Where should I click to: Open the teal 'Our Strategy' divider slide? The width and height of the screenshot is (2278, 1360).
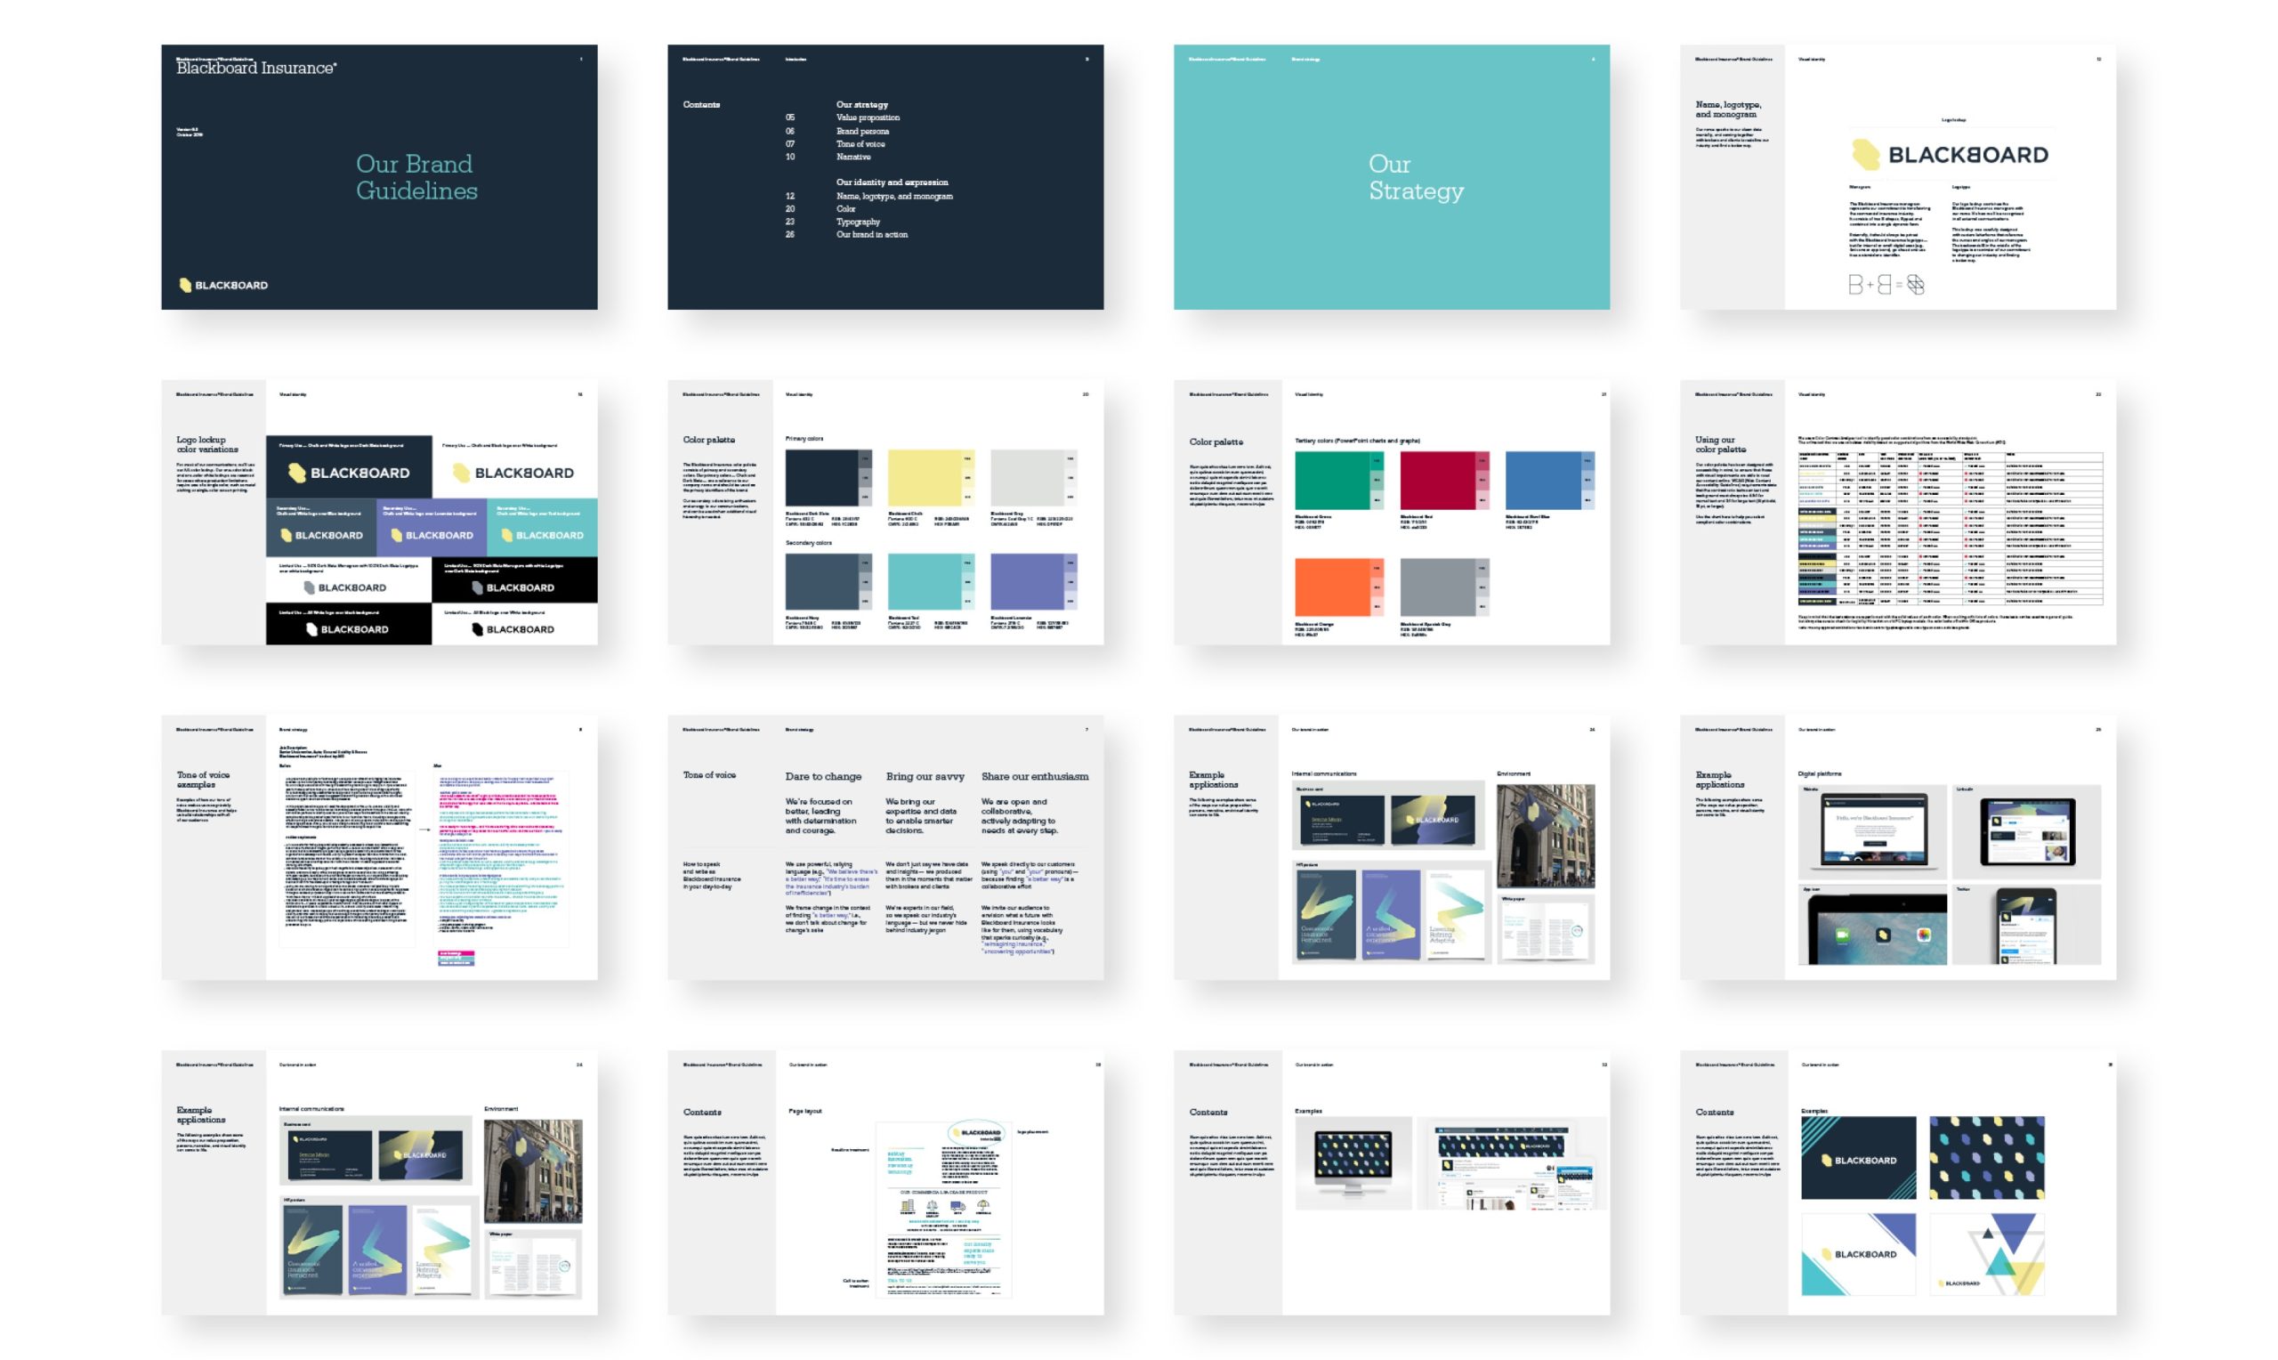(x=1391, y=177)
